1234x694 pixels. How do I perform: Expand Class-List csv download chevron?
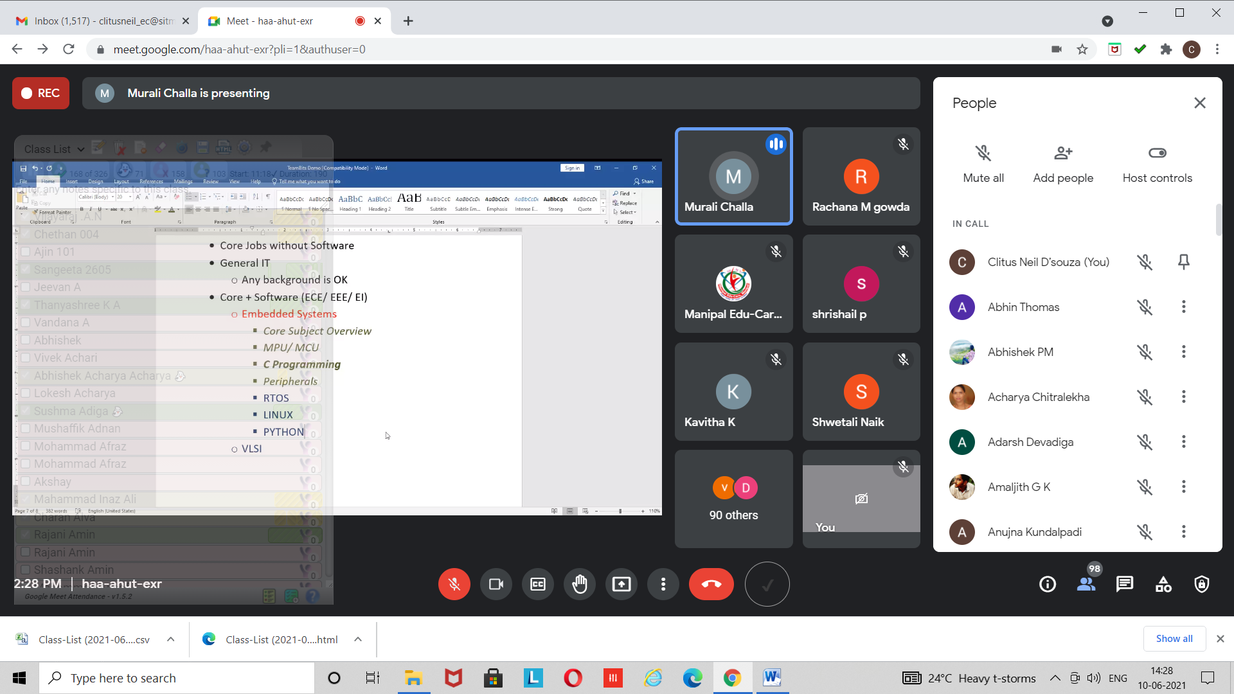pos(170,639)
